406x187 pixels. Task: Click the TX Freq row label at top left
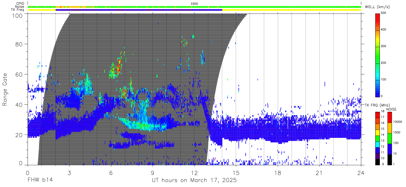[x=18, y=10]
